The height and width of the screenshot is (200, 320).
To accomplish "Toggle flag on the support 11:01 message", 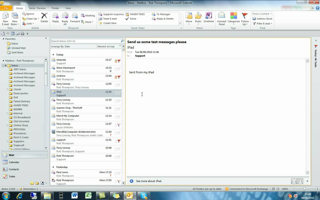I will coord(119,141).
